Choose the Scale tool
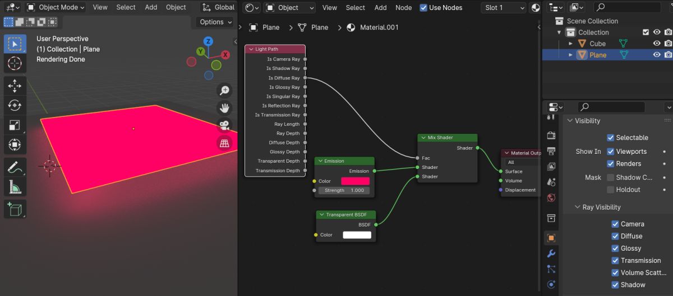The width and height of the screenshot is (673, 296). (x=15, y=125)
